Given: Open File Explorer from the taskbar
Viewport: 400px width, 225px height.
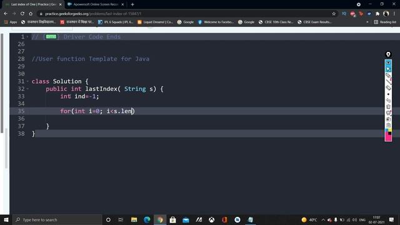Looking at the screenshot, I should tap(134, 219).
